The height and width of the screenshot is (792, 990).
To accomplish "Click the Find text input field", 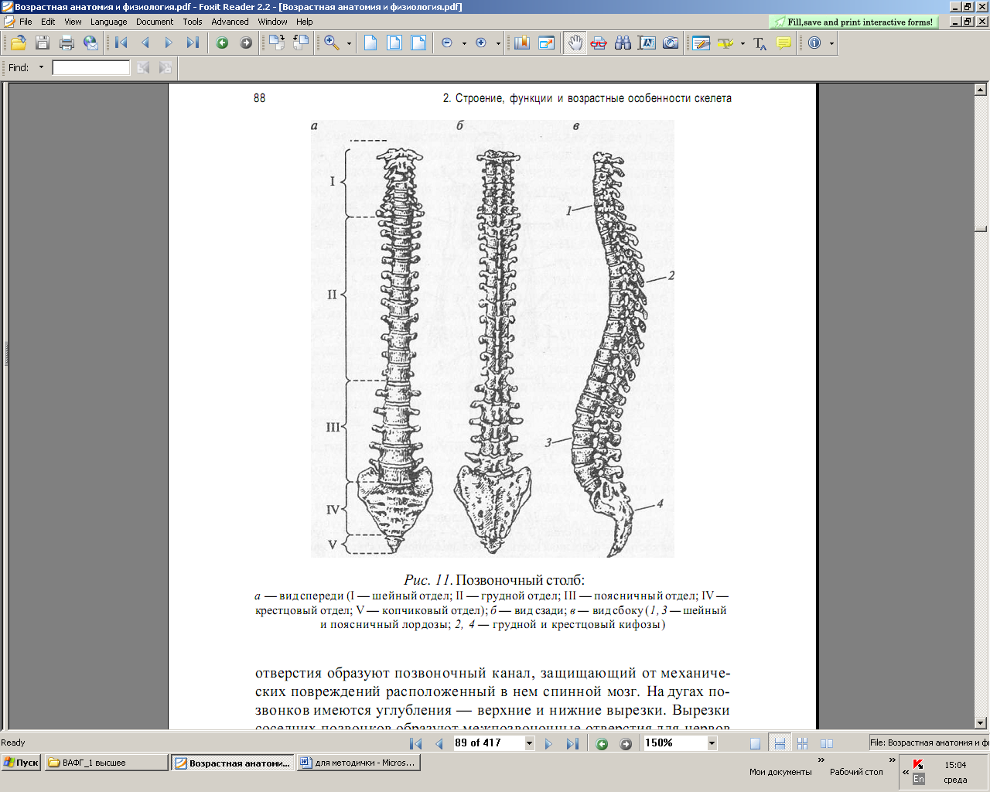I will coord(91,68).
